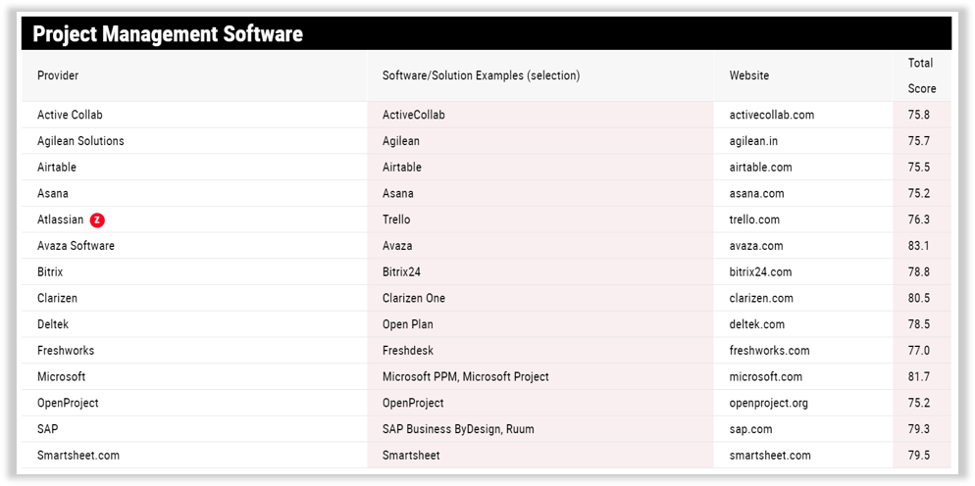
Task: Open the trello.com website link
Action: 754,219
